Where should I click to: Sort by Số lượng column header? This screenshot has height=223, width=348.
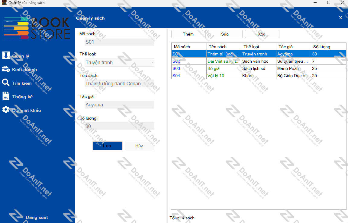[x=328, y=47]
